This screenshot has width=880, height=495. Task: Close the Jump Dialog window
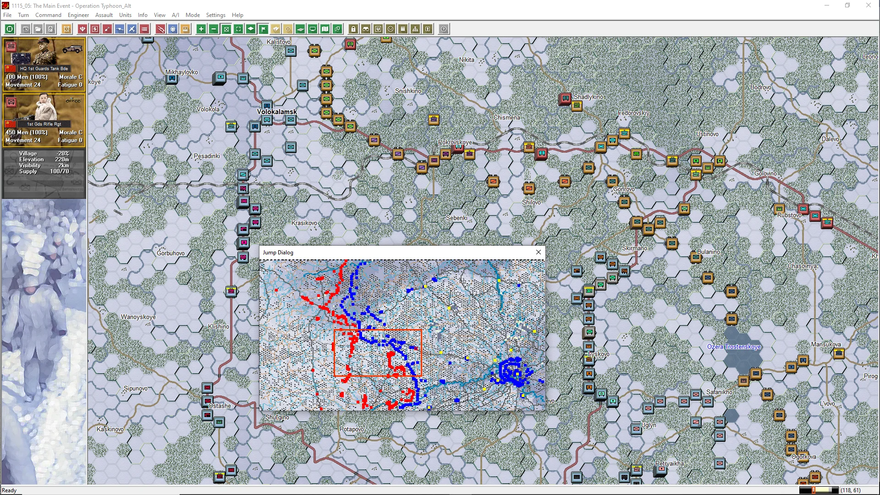(x=539, y=252)
